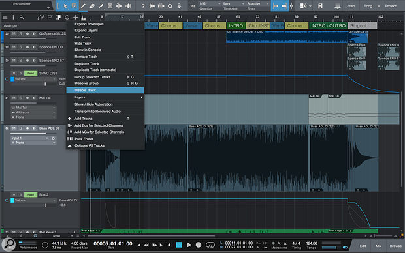Choose Disable Track from context menu
This screenshot has width=405, height=253.
coord(105,90)
